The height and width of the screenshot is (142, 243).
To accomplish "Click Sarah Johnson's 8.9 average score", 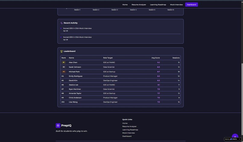I will coord(158,67).
